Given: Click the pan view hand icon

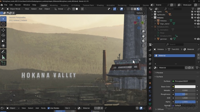Looking at the screenshot, I should pyautogui.click(x=143, y=36).
